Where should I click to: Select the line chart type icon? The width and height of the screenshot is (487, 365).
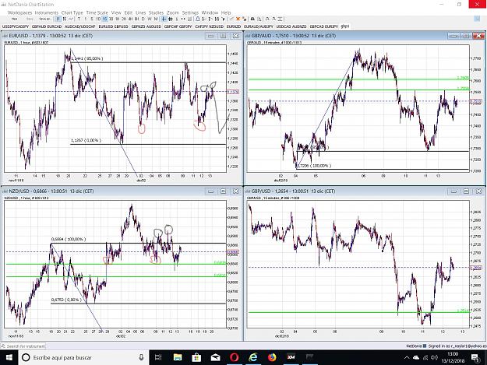(71, 19)
